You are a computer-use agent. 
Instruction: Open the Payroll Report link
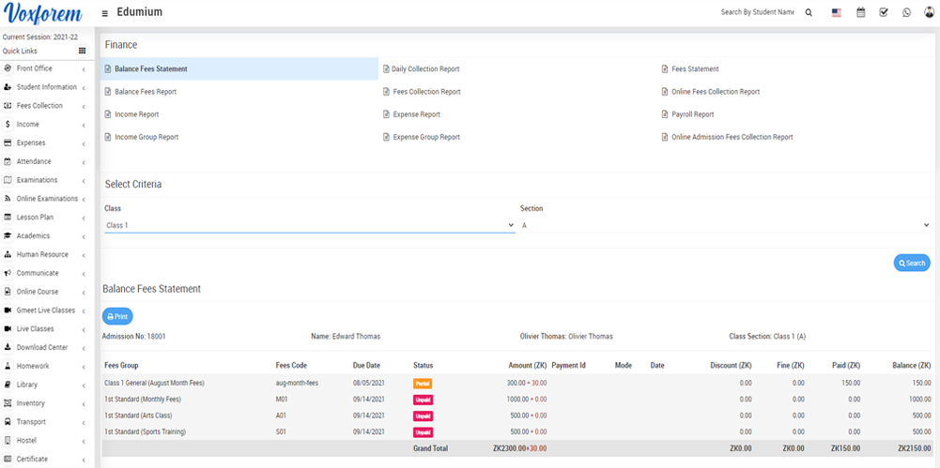tap(692, 114)
